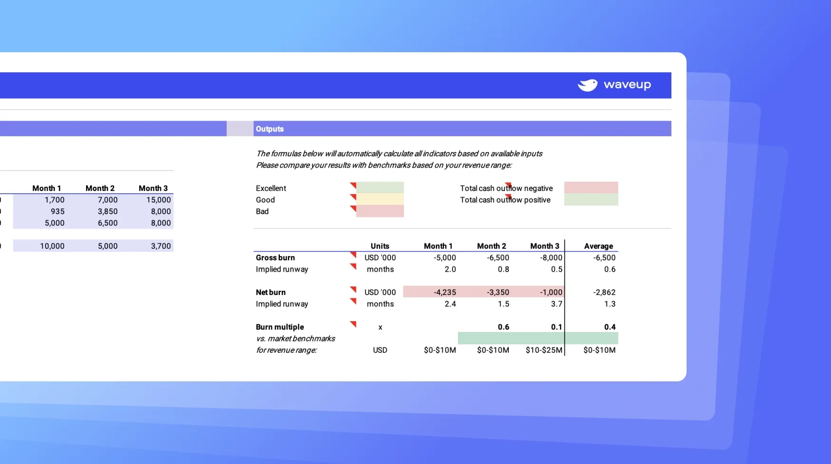This screenshot has width=831, height=464.
Task: Click comment marker on Gross burn row
Action: pyautogui.click(x=353, y=255)
